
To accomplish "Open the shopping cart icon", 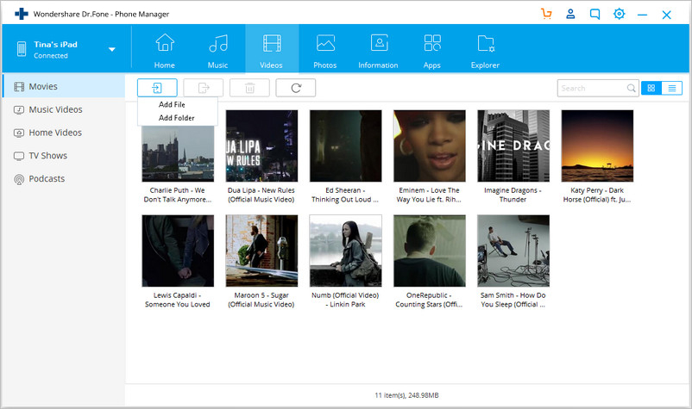I will pos(546,14).
